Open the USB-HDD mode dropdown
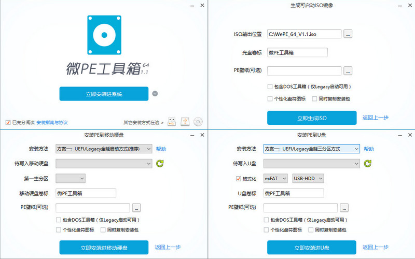 coord(308,179)
